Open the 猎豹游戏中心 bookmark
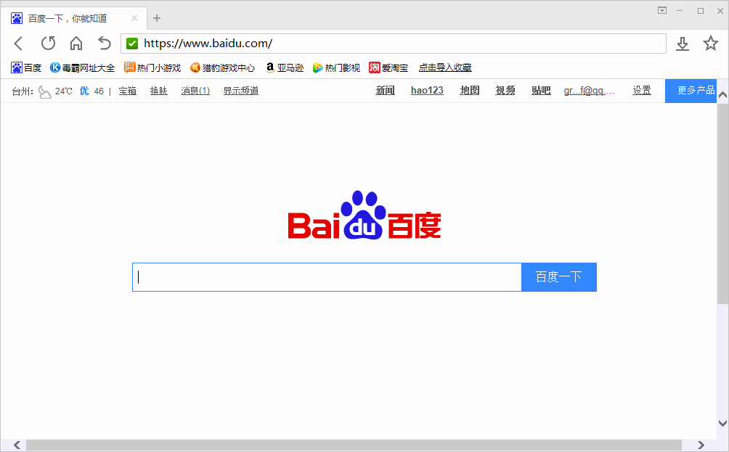729x452 pixels. coord(223,67)
